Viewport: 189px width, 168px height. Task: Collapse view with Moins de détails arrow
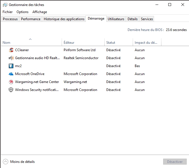click(6, 162)
